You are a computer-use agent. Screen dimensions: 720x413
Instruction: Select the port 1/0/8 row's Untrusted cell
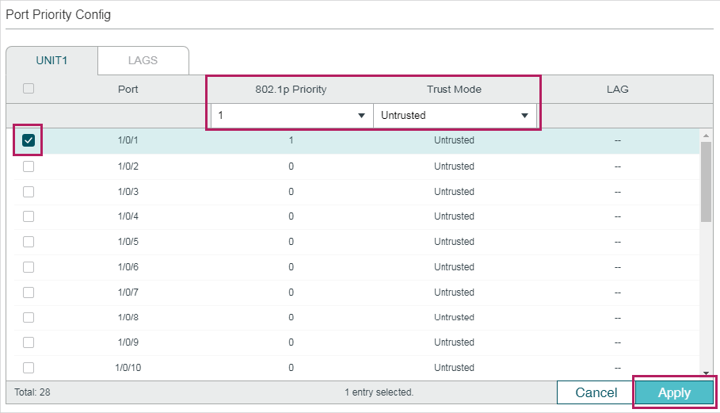(x=454, y=317)
